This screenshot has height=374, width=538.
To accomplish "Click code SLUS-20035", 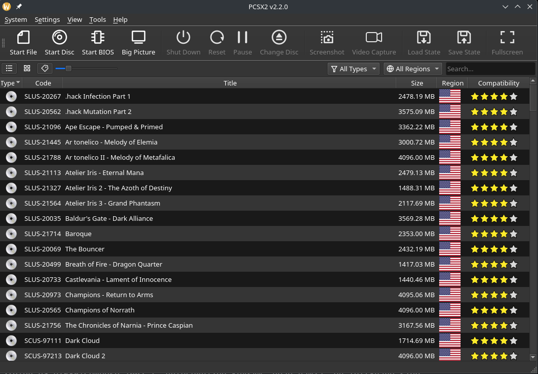I will pyautogui.click(x=43, y=218).
